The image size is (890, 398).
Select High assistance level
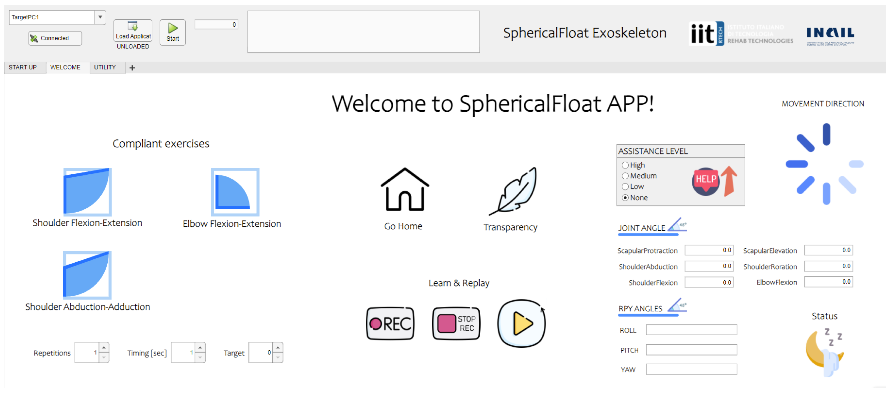point(625,165)
